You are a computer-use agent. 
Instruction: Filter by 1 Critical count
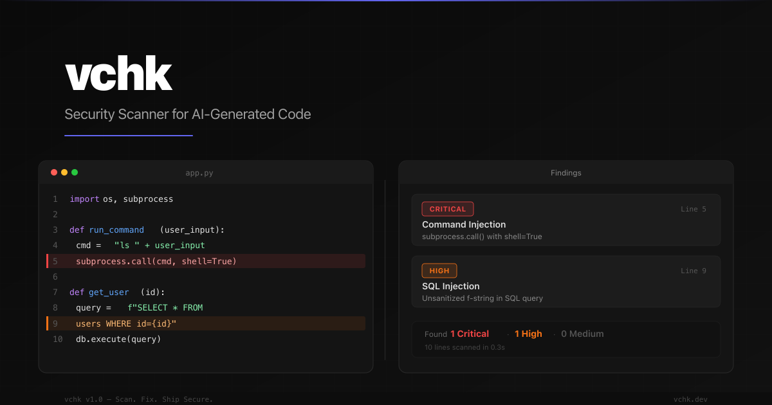pyautogui.click(x=470, y=334)
